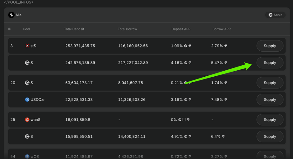Click diamond icon next to 5.47% borrow APR
Viewport: 293px width, 159px height.
(x=226, y=63)
